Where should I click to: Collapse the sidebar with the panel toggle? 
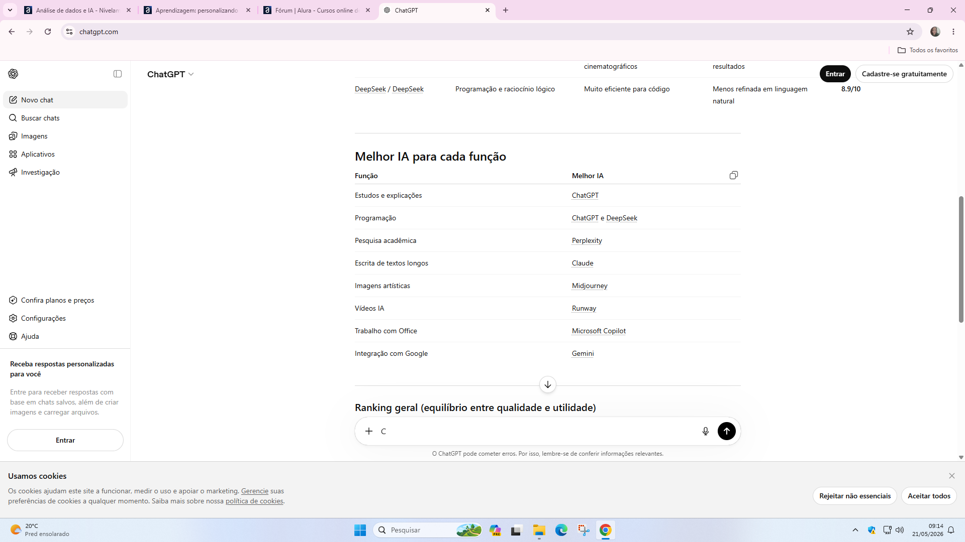tap(118, 74)
